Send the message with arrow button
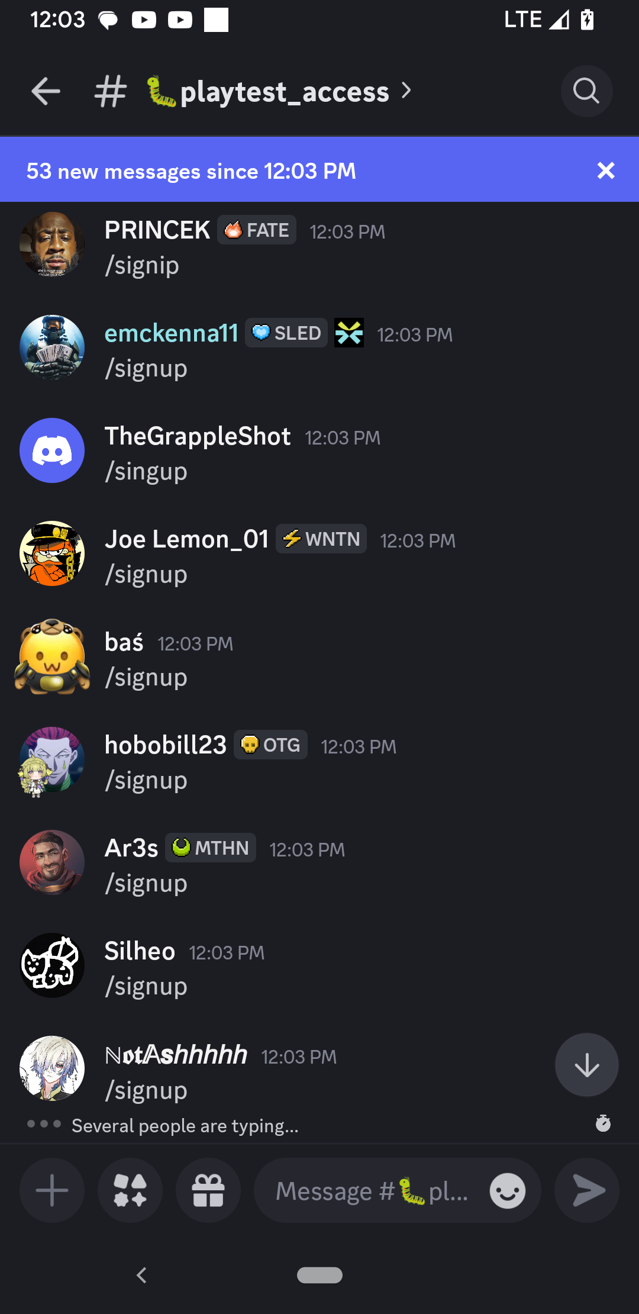Viewport: 639px width, 1314px height. tap(587, 1190)
